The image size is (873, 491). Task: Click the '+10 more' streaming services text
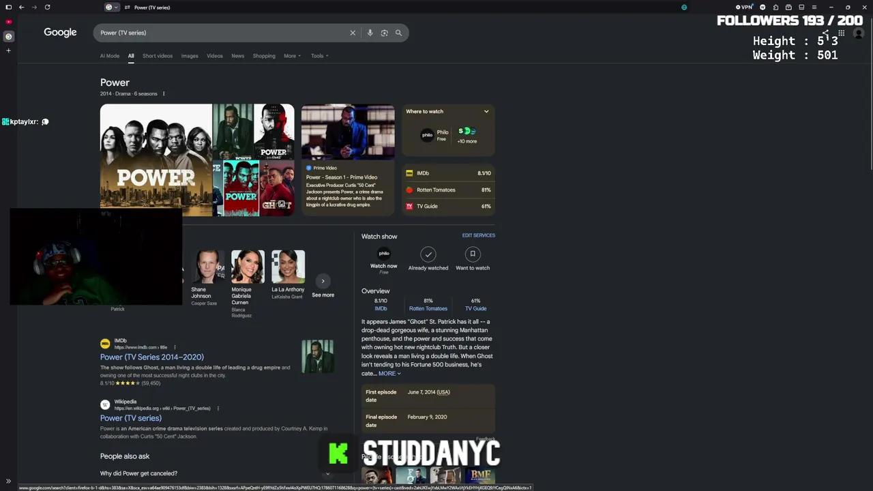(x=467, y=141)
